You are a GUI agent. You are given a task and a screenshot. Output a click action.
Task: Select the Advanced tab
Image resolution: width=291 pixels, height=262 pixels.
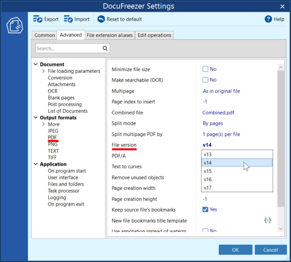[x=71, y=35]
